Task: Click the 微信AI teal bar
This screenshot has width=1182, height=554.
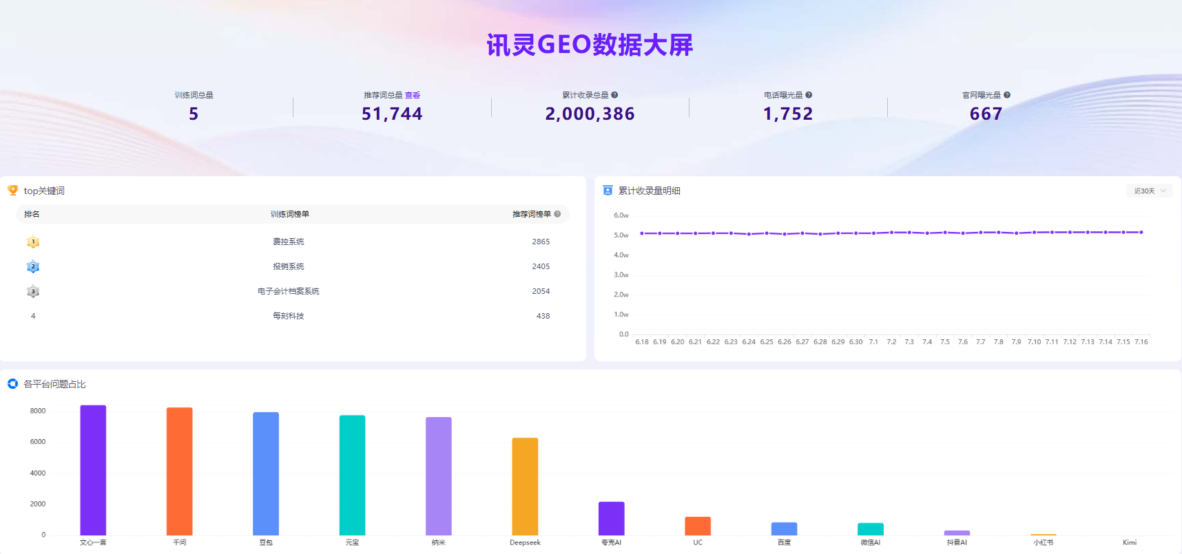Action: tap(871, 529)
